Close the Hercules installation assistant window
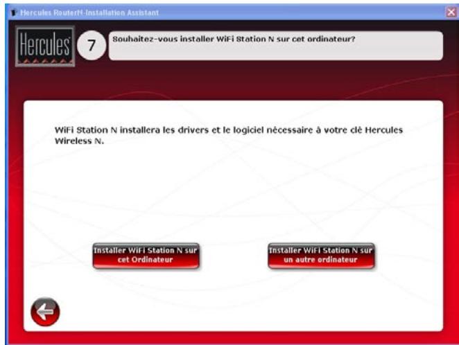 click(451, 12)
